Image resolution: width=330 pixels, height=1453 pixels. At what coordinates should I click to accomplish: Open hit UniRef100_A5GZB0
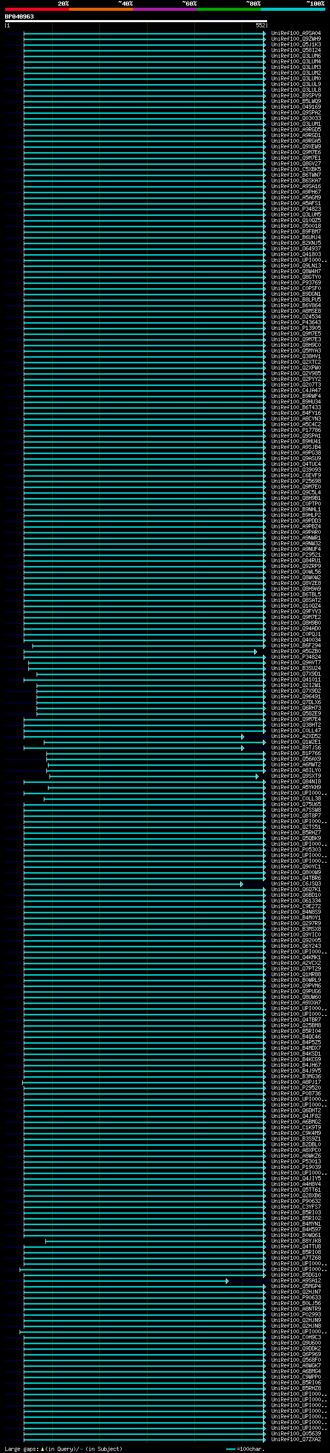click(x=296, y=651)
